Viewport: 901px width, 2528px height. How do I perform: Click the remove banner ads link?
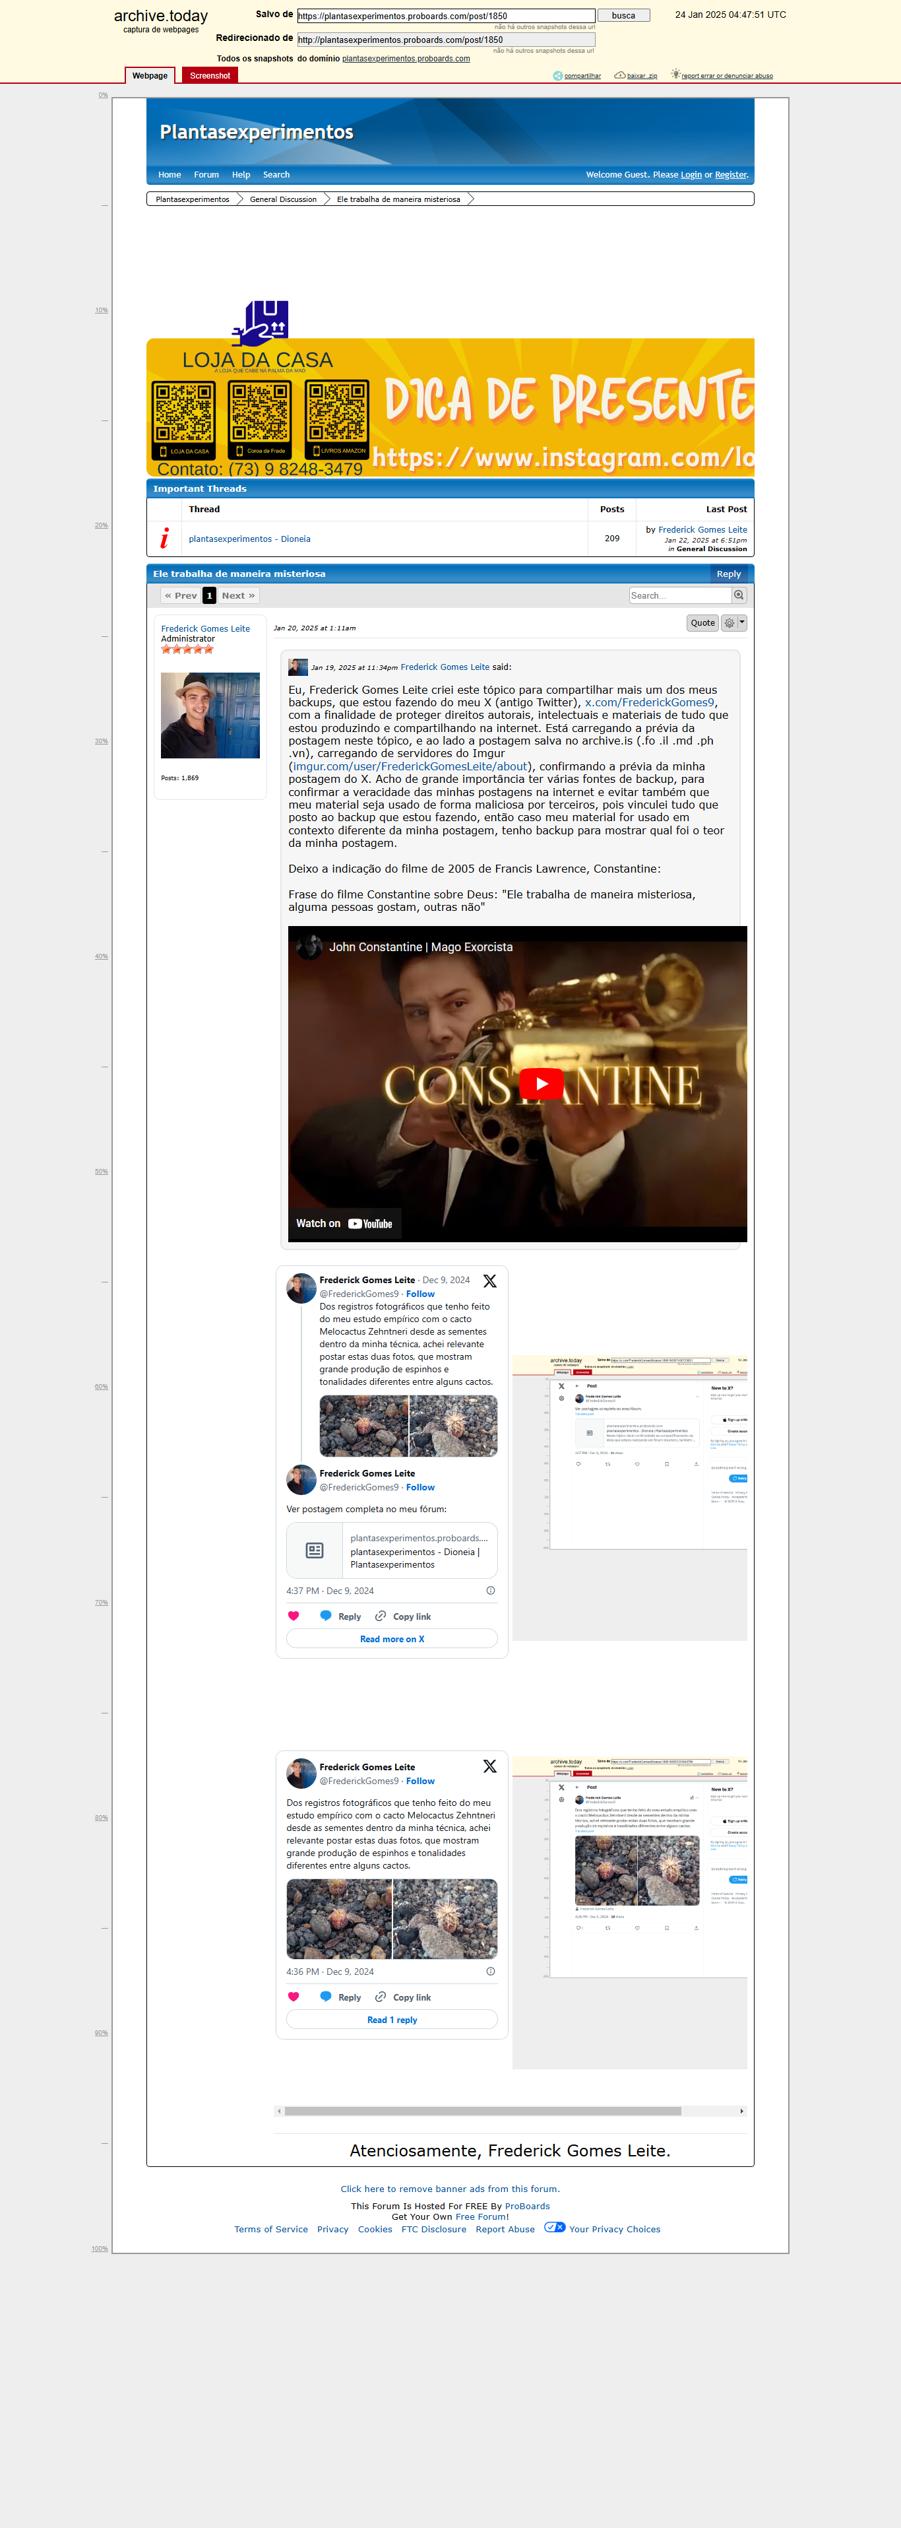tap(450, 2189)
